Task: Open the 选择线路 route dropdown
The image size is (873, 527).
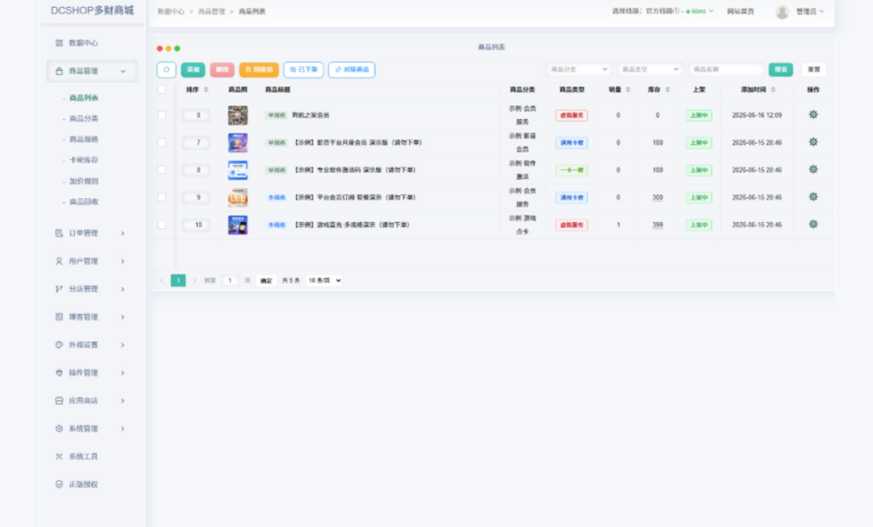Action: [x=663, y=11]
